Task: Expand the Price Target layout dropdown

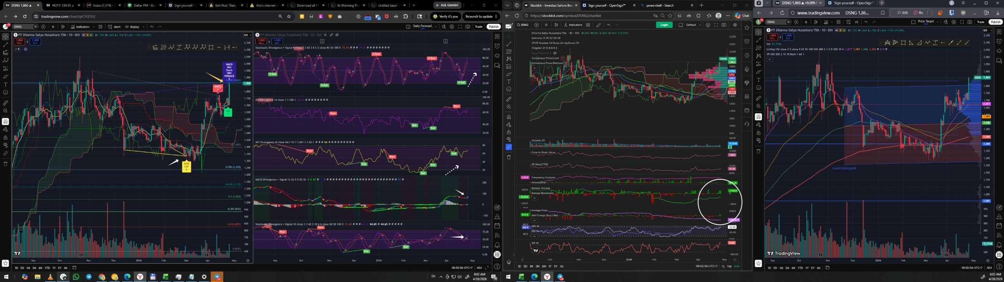Action: click(x=938, y=22)
